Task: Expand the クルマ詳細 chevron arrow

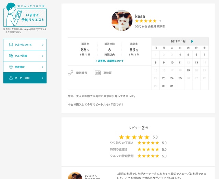Action: pos(43,56)
